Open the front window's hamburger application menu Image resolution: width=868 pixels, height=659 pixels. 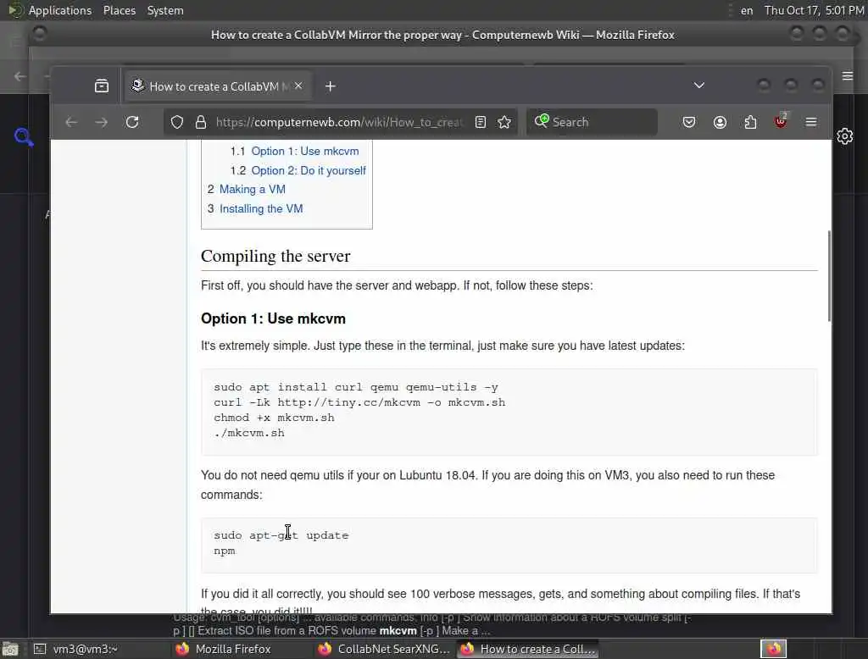pyautogui.click(x=811, y=122)
